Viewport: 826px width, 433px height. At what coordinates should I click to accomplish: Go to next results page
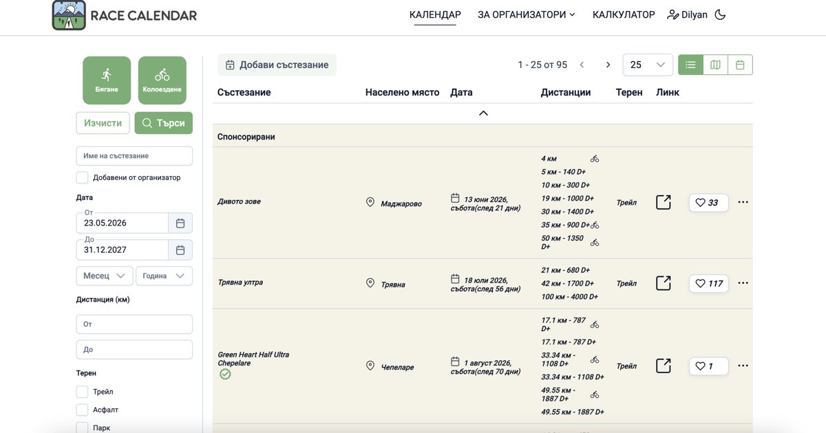coord(608,65)
